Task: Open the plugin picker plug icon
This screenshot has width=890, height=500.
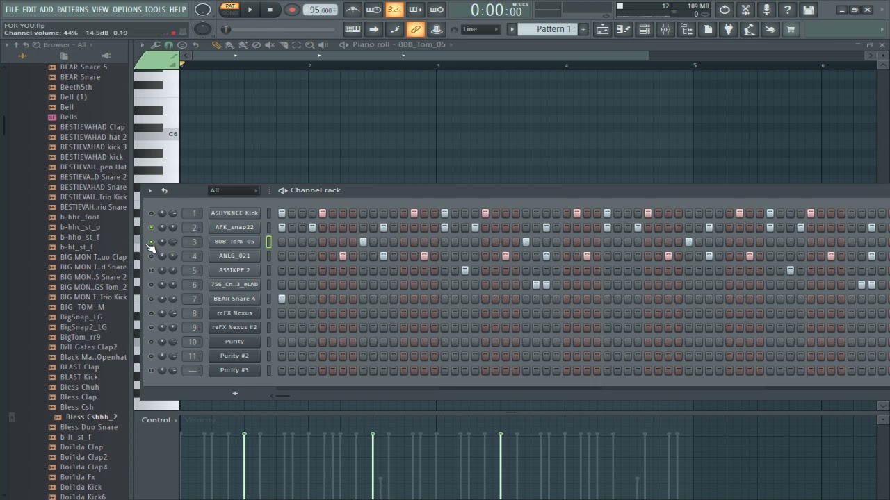Action: 728,29
